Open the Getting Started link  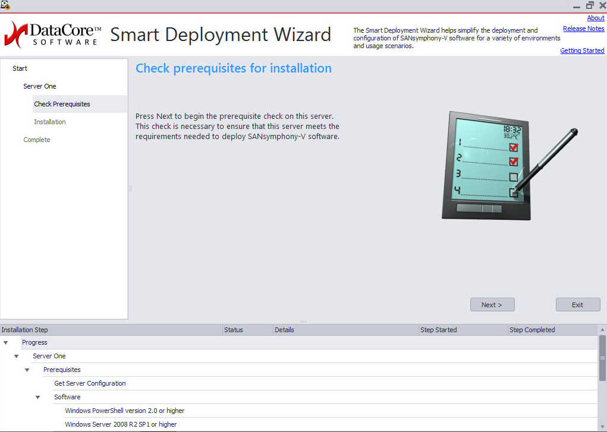[x=582, y=50]
